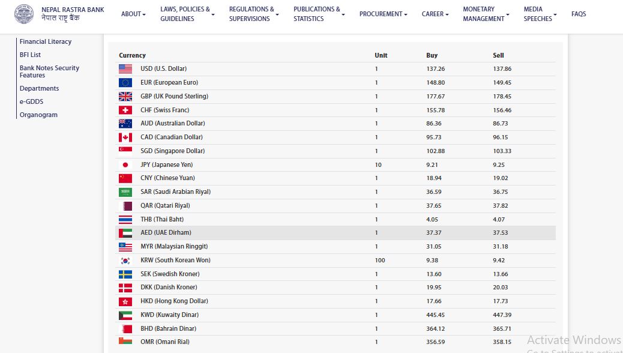The width and height of the screenshot is (623, 353).
Task: Open the Financial Literacy sidebar link
Action: point(46,41)
